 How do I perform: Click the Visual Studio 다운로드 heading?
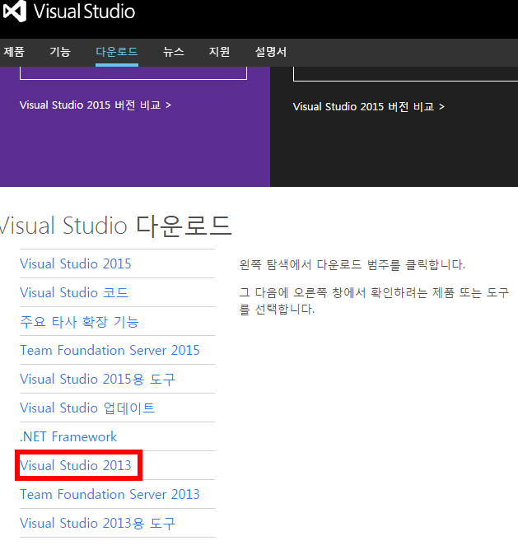coord(115,226)
